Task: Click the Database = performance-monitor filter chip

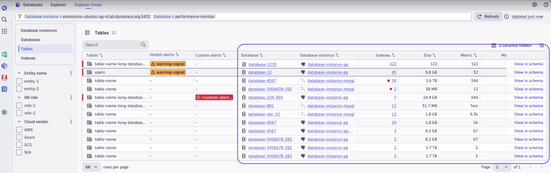Action: [x=184, y=16]
